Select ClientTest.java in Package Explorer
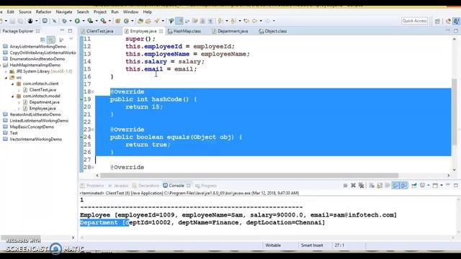This screenshot has width=461, height=259. (x=42, y=90)
